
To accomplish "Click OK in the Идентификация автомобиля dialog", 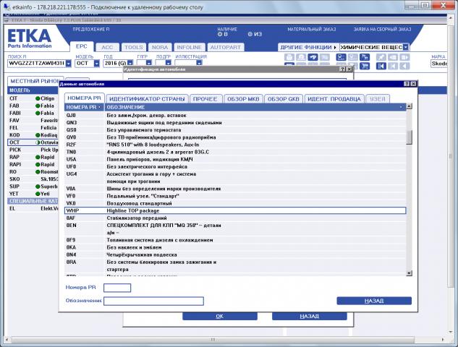I will 220,317.
